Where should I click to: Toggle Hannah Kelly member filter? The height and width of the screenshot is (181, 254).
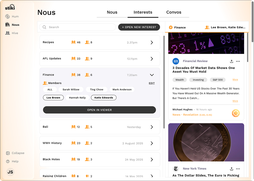pos(77,98)
